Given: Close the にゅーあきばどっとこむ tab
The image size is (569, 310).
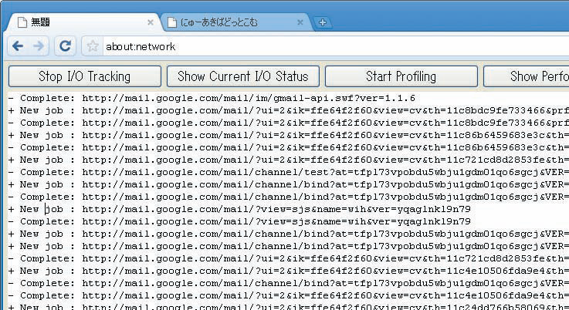Looking at the screenshot, I should coord(300,22).
